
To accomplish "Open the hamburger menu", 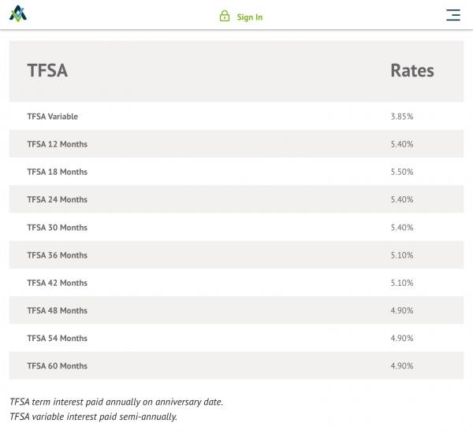I will pyautogui.click(x=453, y=15).
